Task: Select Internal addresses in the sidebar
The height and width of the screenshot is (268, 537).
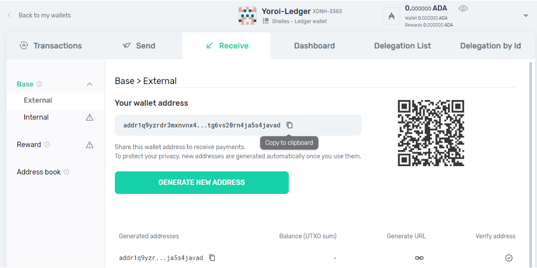Action: [36, 117]
